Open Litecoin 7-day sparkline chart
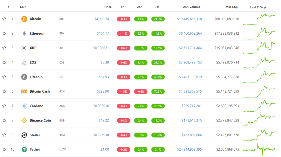This screenshot has width=281, height=157. pyautogui.click(x=259, y=77)
